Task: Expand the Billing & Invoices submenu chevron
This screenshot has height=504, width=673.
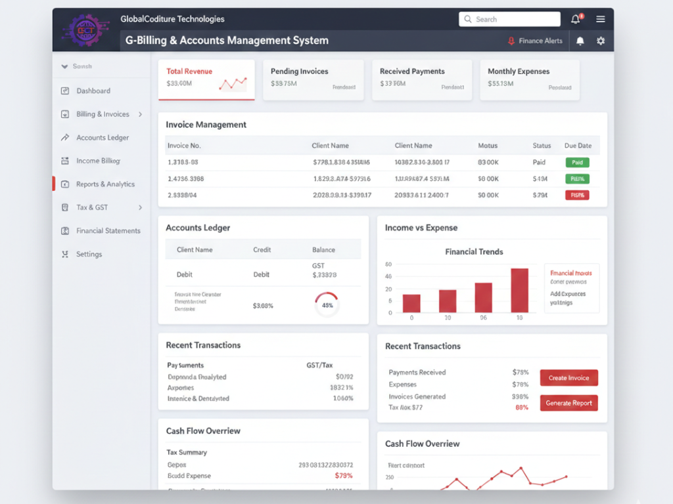Action: [x=140, y=114]
